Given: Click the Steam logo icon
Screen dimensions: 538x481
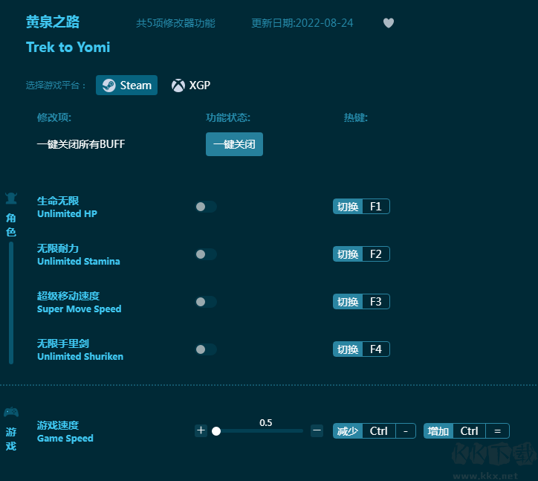Looking at the screenshot, I should pyautogui.click(x=108, y=85).
